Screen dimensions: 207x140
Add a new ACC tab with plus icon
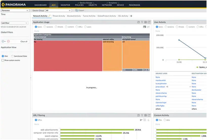click(131, 16)
